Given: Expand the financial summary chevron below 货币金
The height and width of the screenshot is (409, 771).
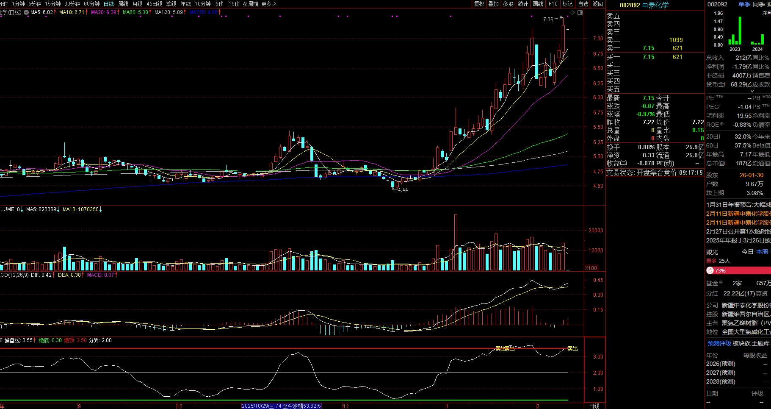Looking at the screenshot, I should pos(752,91).
